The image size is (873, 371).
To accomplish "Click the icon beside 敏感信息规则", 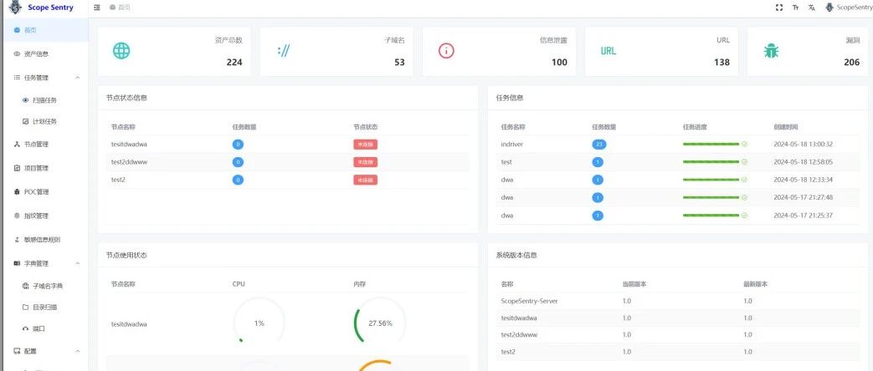I will 17,240.
